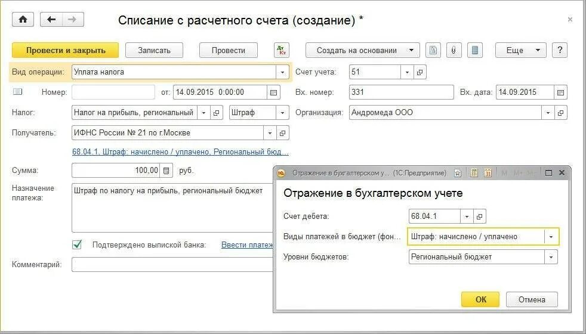This screenshot has width=586, height=334.
Task: Click the Комментарий input field
Action: point(172,264)
